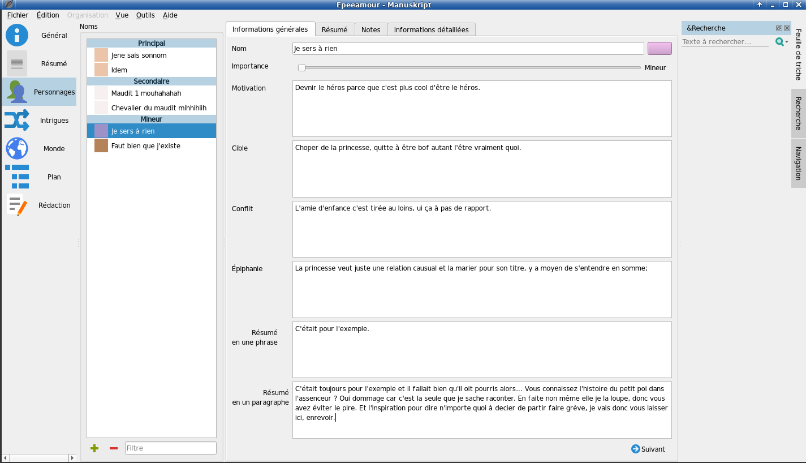Go to the Intrigues section
This screenshot has width=806, height=463.
coord(39,120)
